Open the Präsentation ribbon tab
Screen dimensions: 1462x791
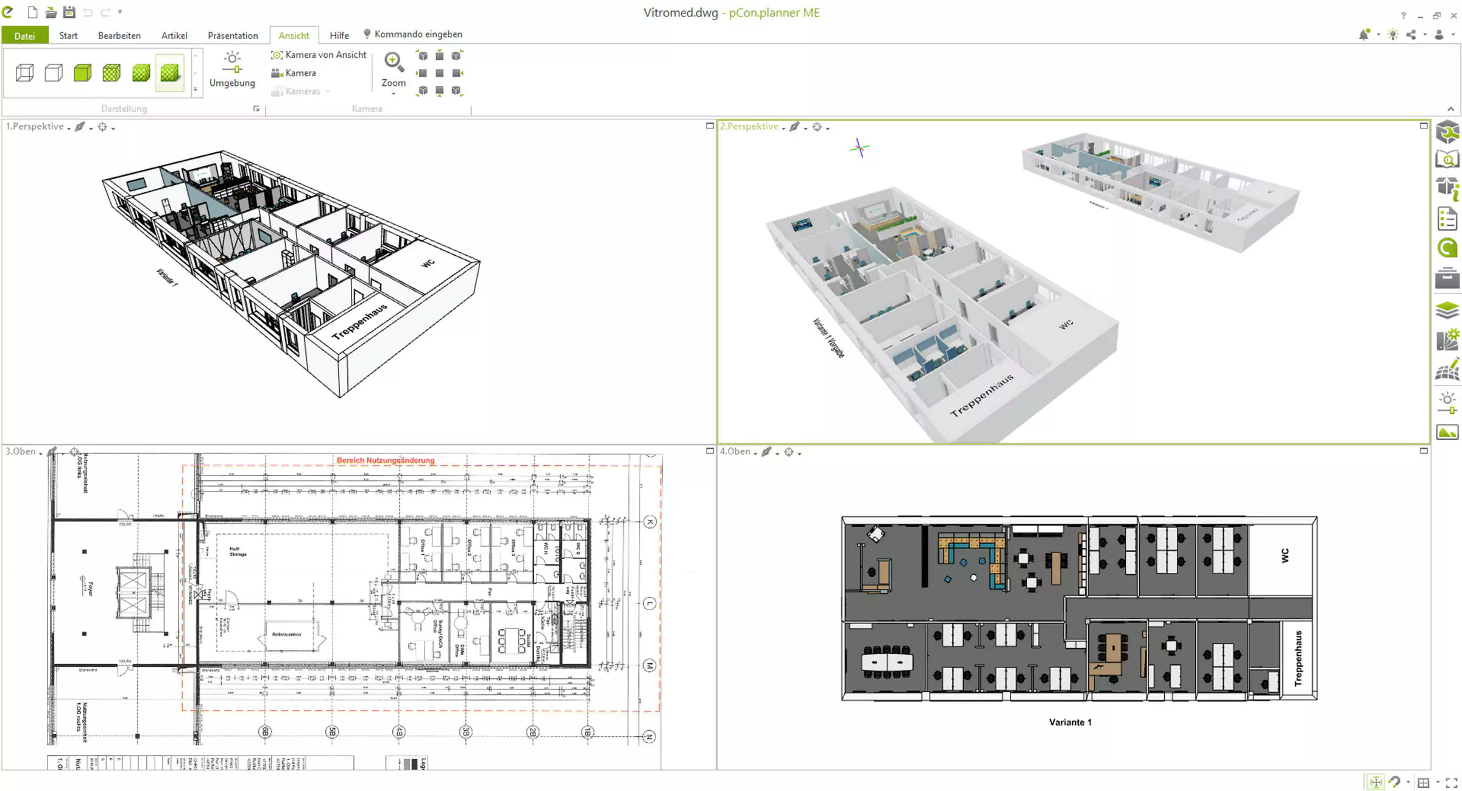[x=233, y=36]
